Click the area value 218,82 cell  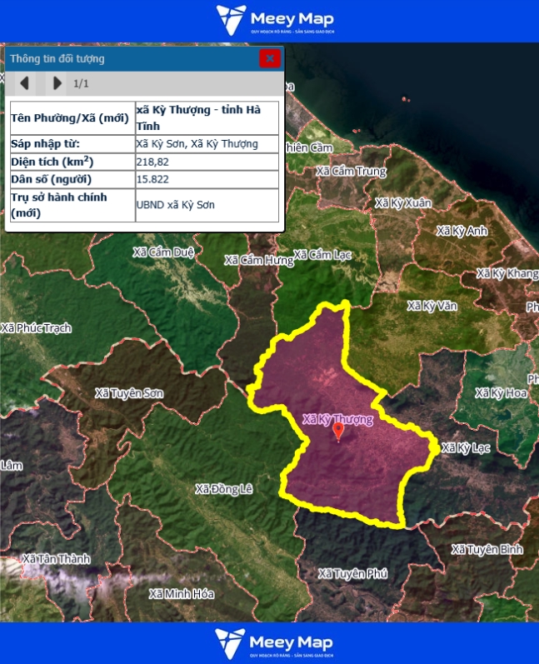tap(207, 162)
